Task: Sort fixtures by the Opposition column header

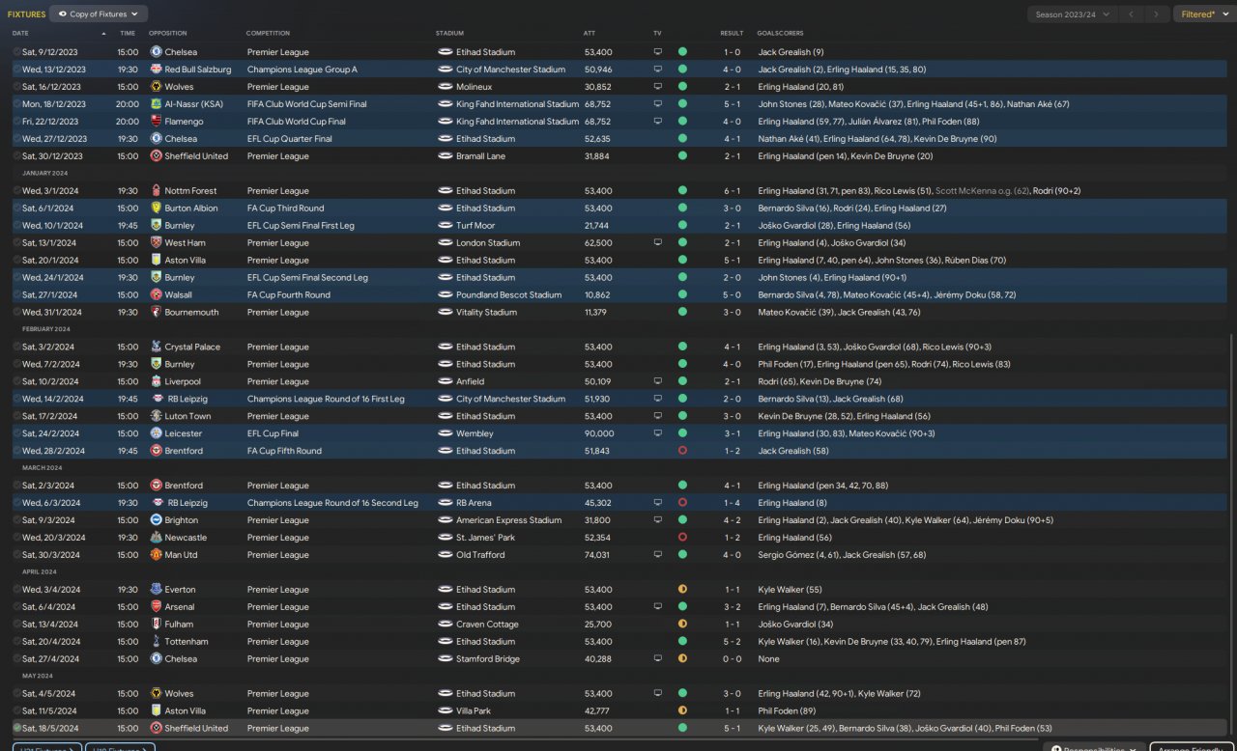Action: coord(168,34)
